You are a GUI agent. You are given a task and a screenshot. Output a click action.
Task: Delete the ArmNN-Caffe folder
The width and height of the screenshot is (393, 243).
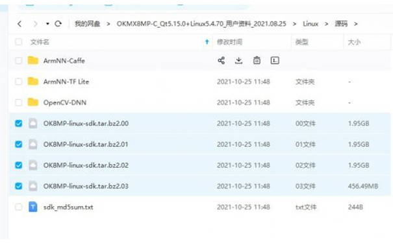257,60
